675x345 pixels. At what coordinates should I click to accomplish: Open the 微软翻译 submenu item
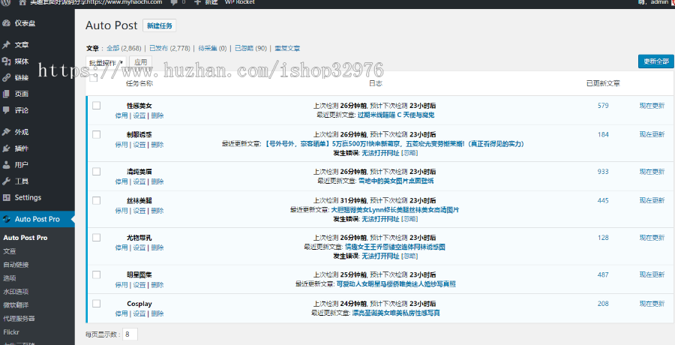point(16,305)
